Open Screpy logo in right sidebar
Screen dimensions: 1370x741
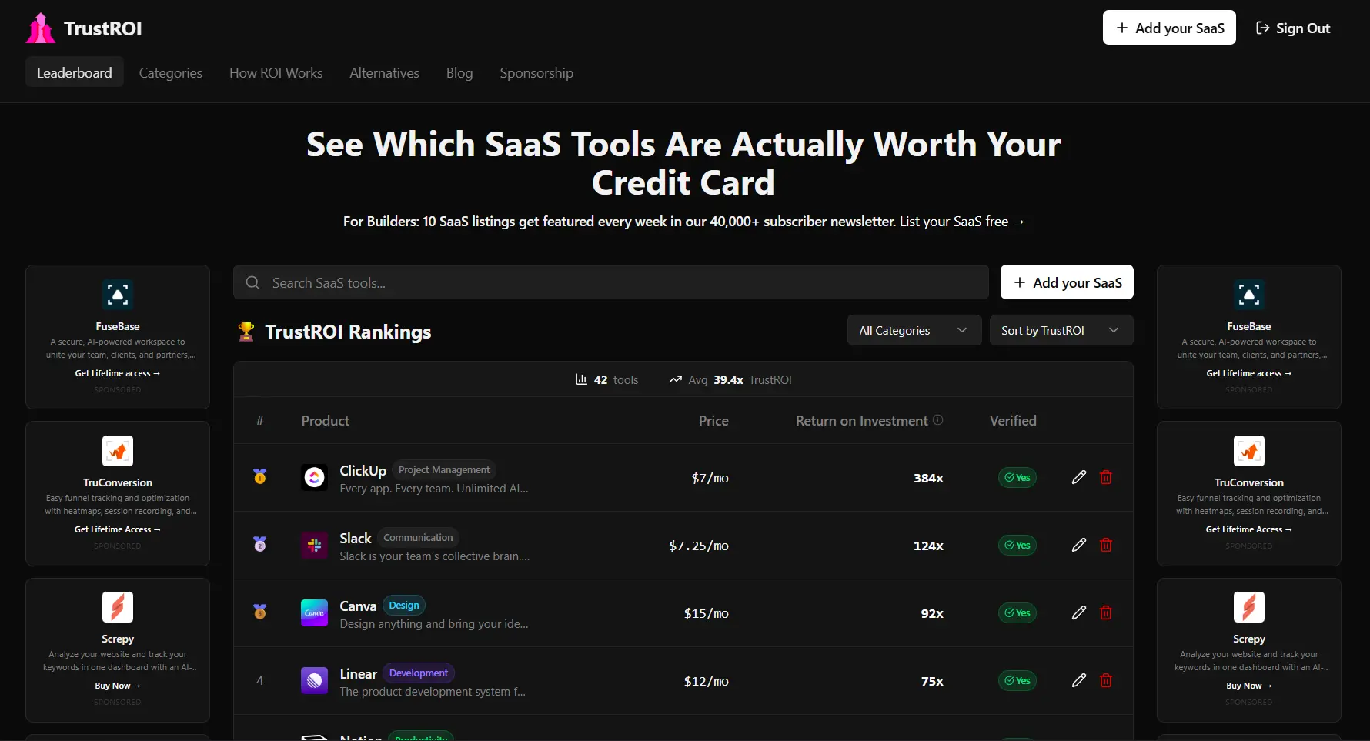1249,607
